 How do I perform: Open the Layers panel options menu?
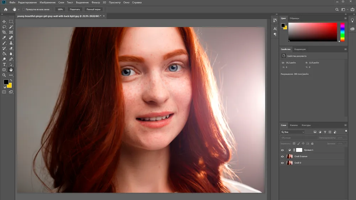point(345,125)
